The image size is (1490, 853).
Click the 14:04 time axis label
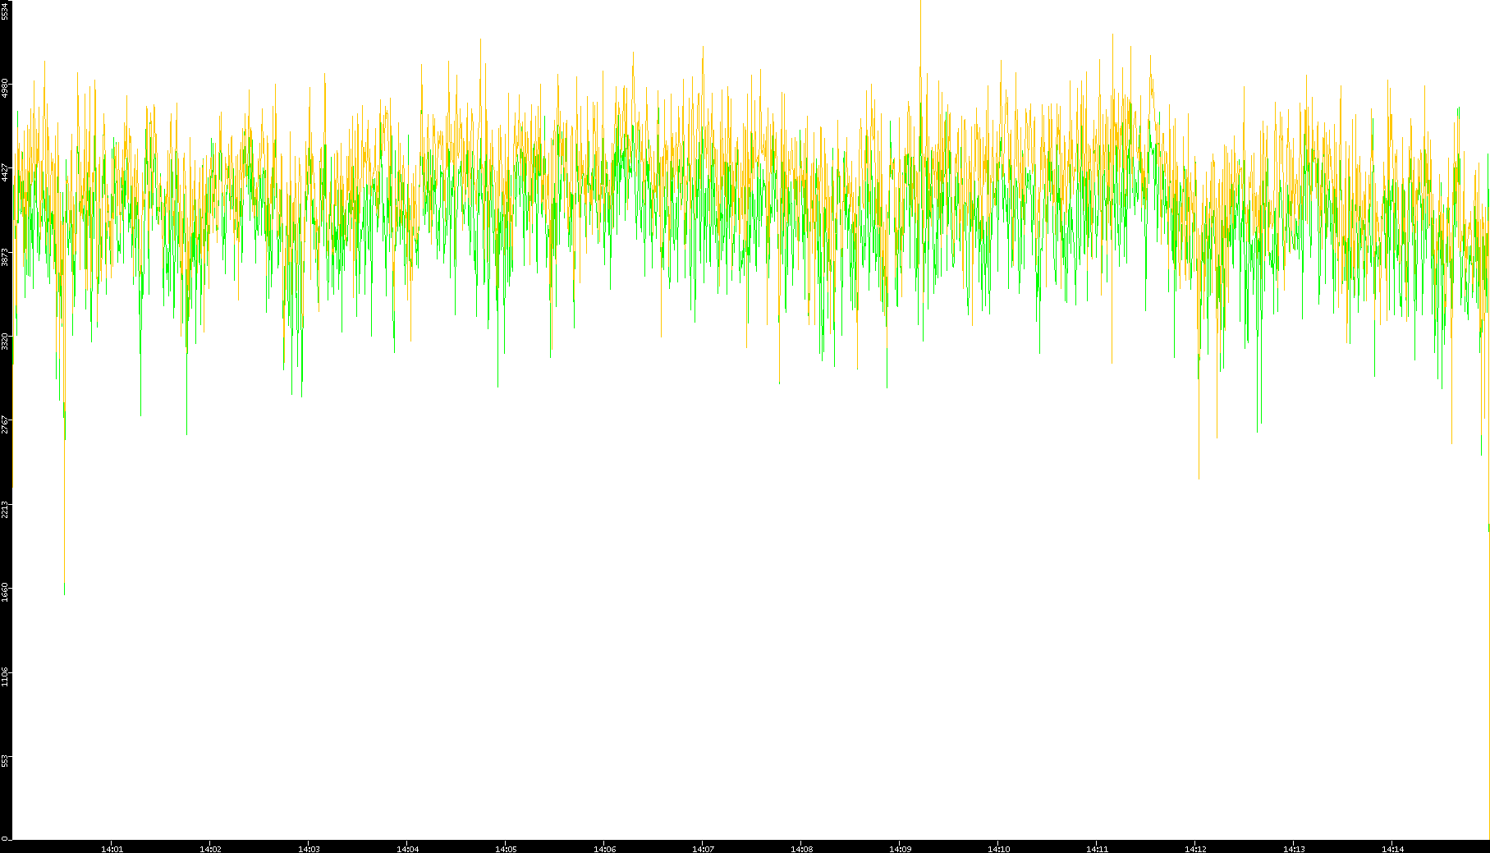point(407,848)
